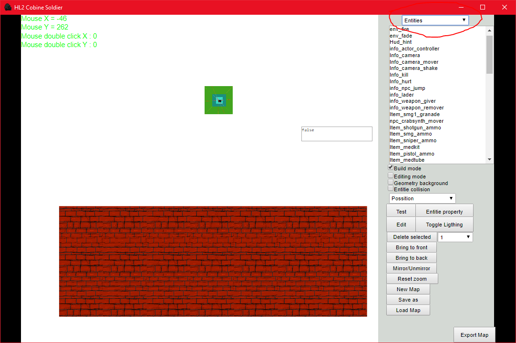The height and width of the screenshot is (343, 516).
Task: Open the Entities category dropdown
Action: point(435,20)
